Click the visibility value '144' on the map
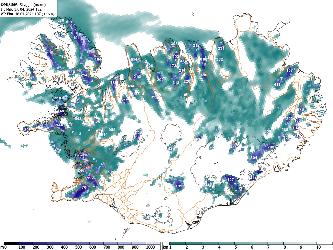The image size is (333, 250). pyautogui.click(x=60, y=125)
